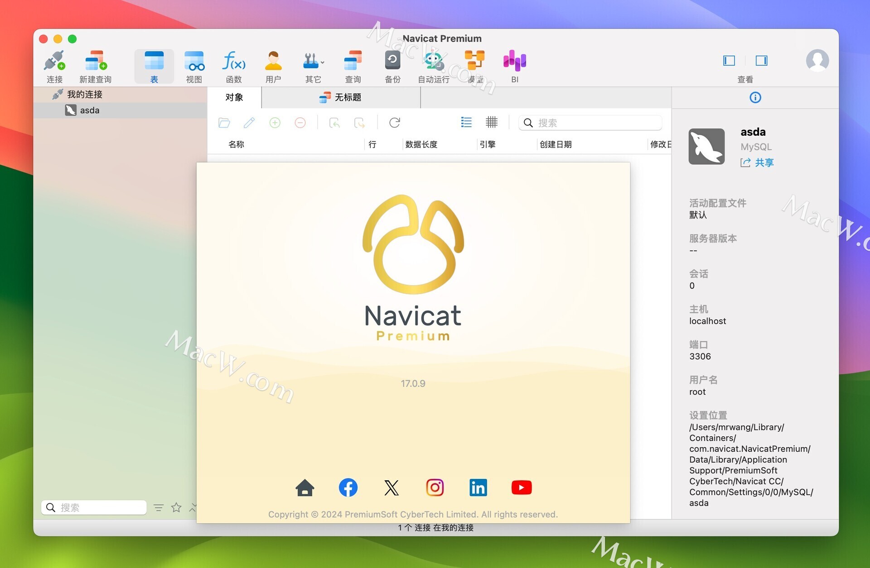Sort by the Rows (行) column header
The image size is (870, 568).
(372, 144)
